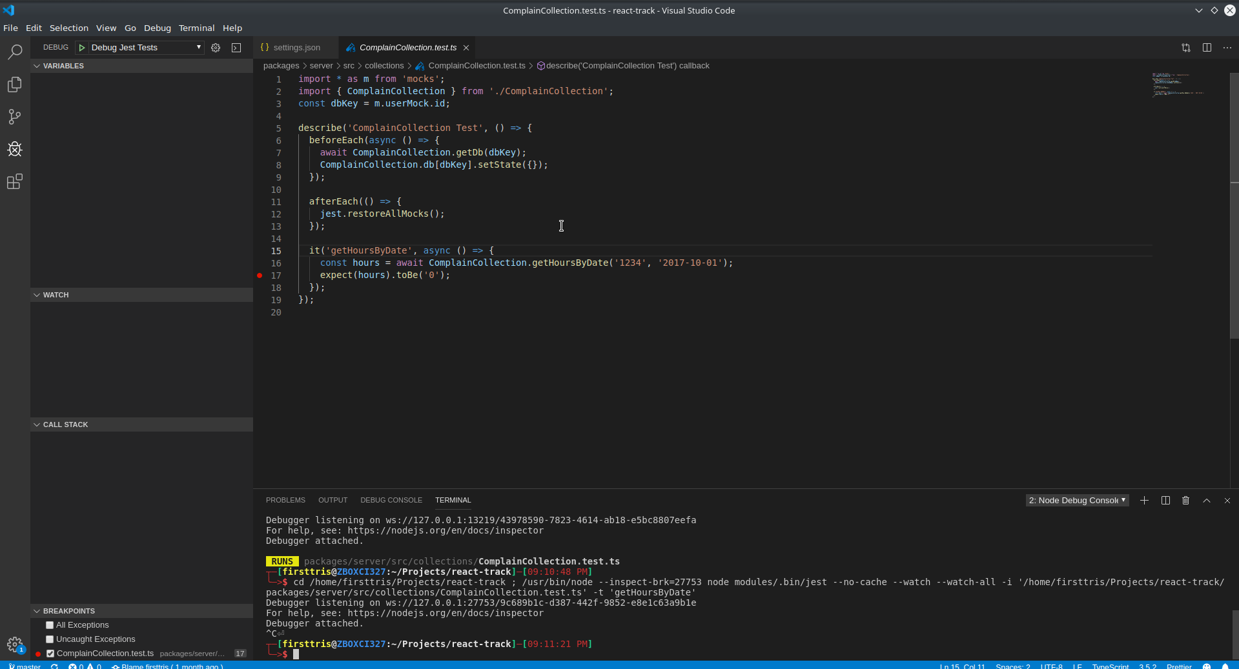Start debugging with the green play button
Image resolution: width=1239 pixels, height=669 pixels.
tap(81, 47)
